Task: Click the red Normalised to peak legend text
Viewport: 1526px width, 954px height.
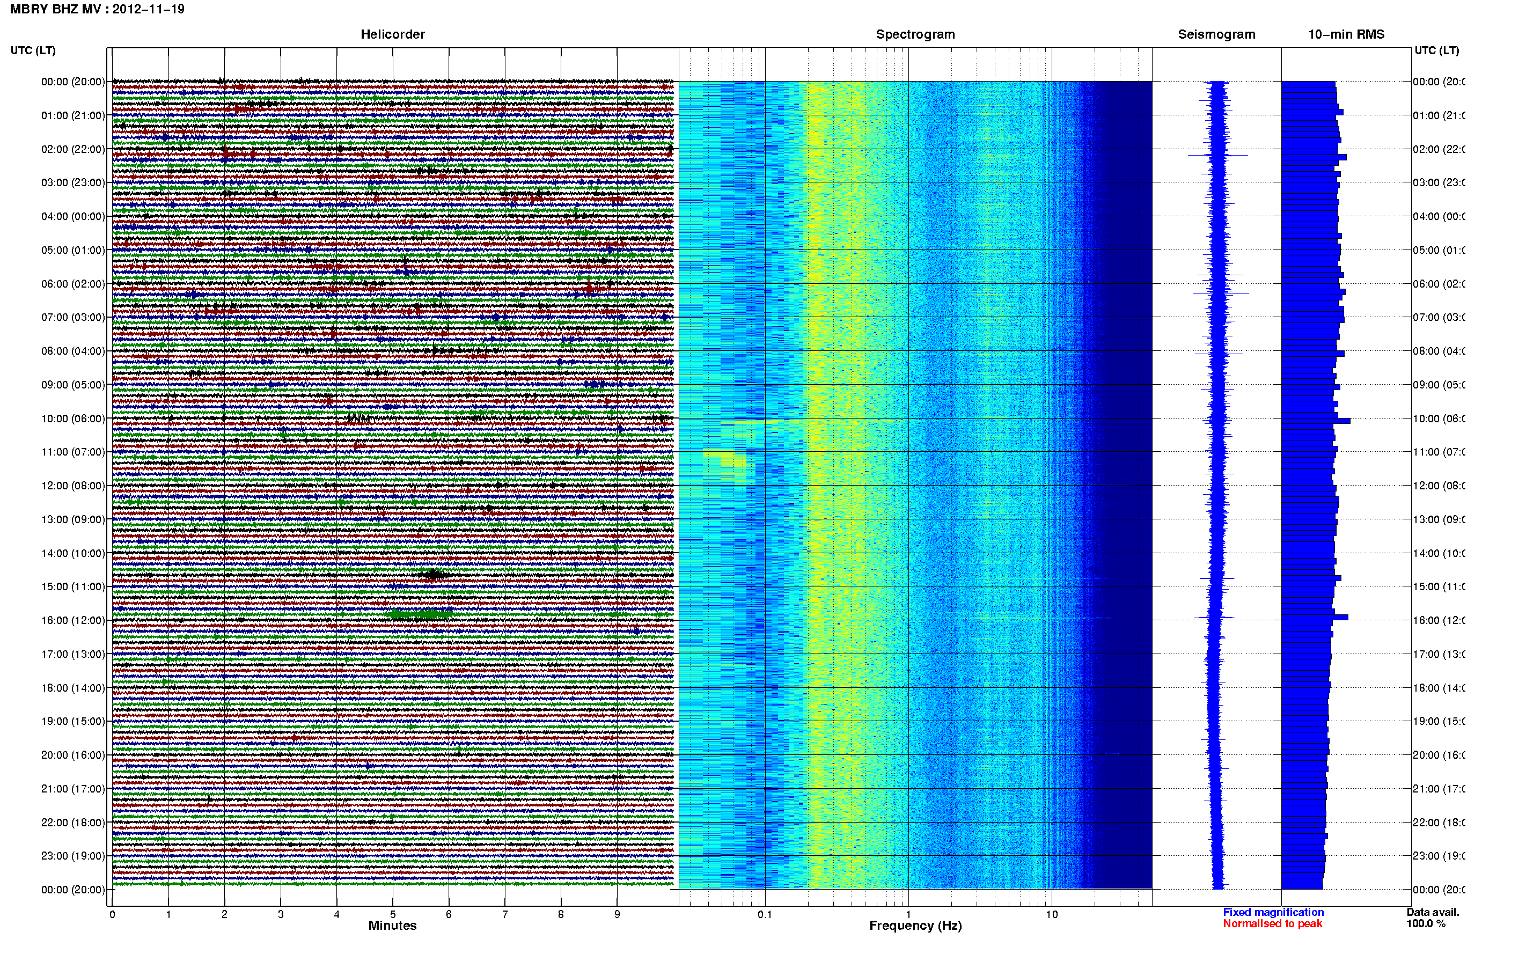Action: (1272, 923)
